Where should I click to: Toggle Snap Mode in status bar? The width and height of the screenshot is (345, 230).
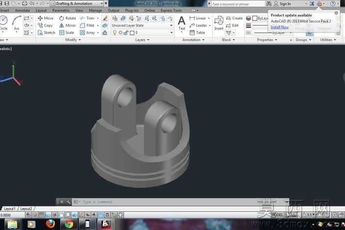(x=35, y=215)
